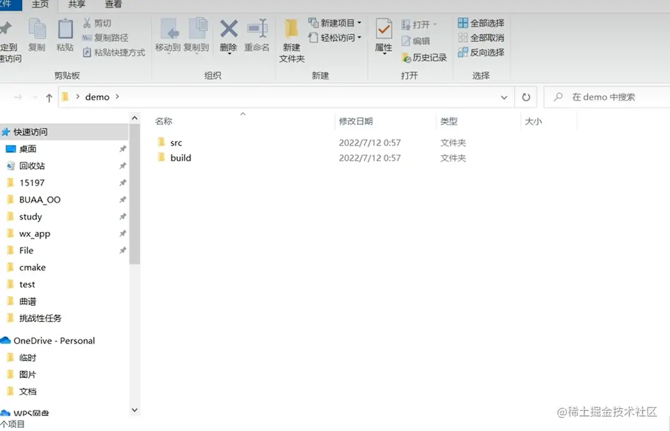The image size is (670, 431).
Task: Click the address bar refresh icon
Action: [x=526, y=97]
